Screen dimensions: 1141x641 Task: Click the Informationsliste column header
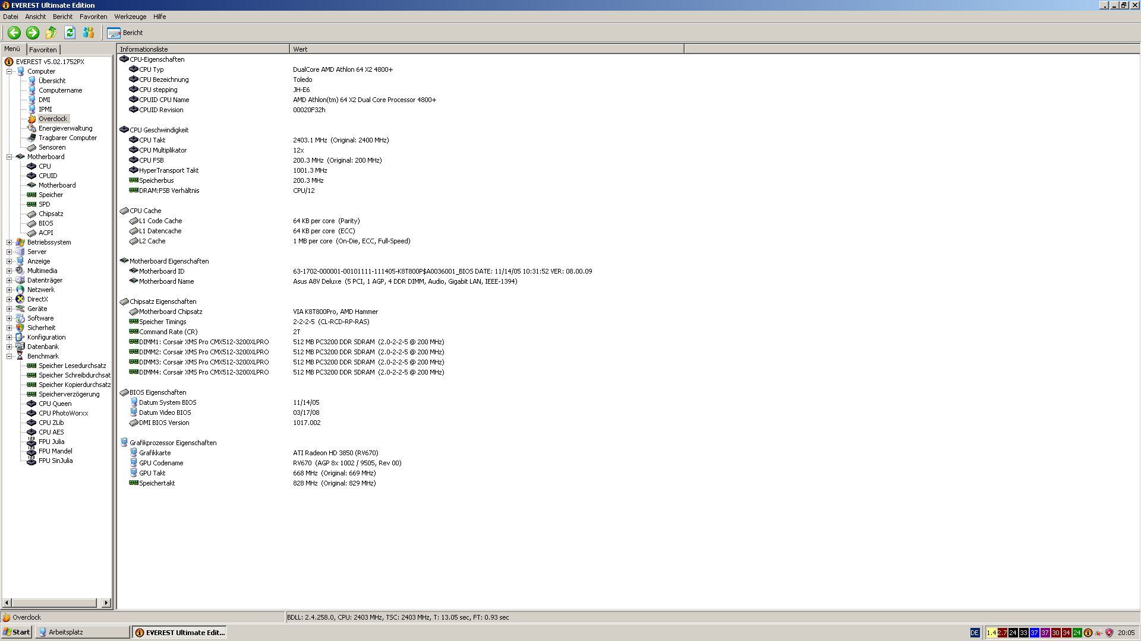pos(203,49)
